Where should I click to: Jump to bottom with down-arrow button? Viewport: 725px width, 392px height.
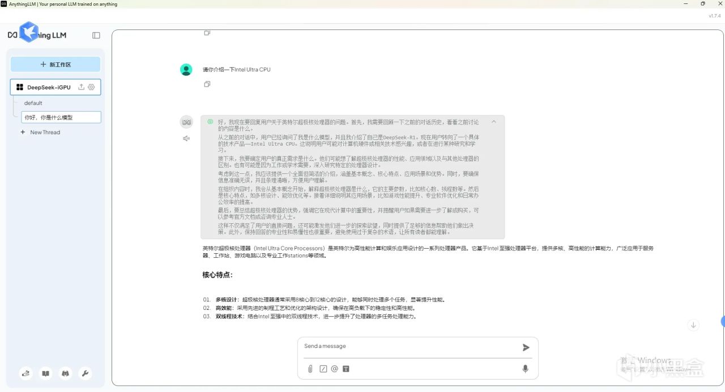693,325
